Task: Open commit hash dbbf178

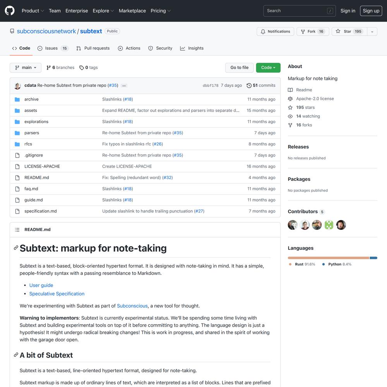Action: pyautogui.click(x=211, y=86)
